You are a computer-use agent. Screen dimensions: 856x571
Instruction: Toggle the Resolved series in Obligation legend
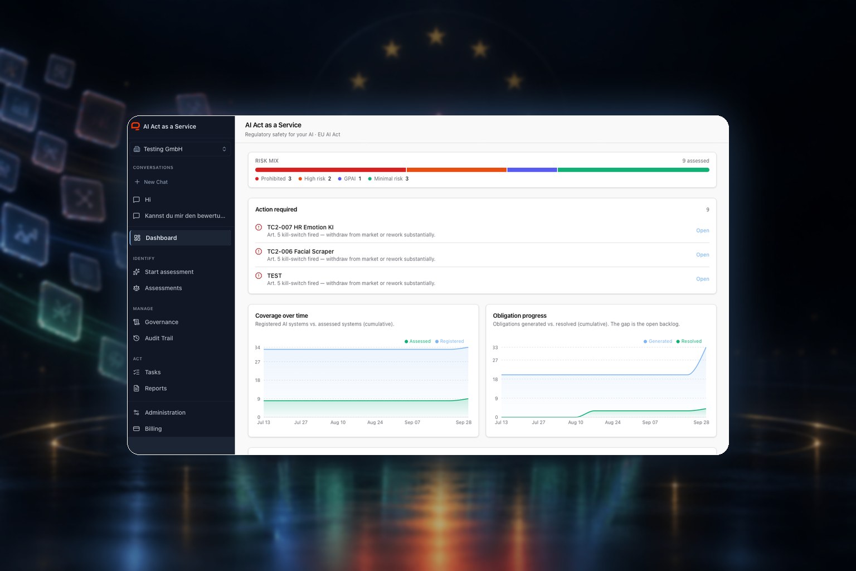689,341
